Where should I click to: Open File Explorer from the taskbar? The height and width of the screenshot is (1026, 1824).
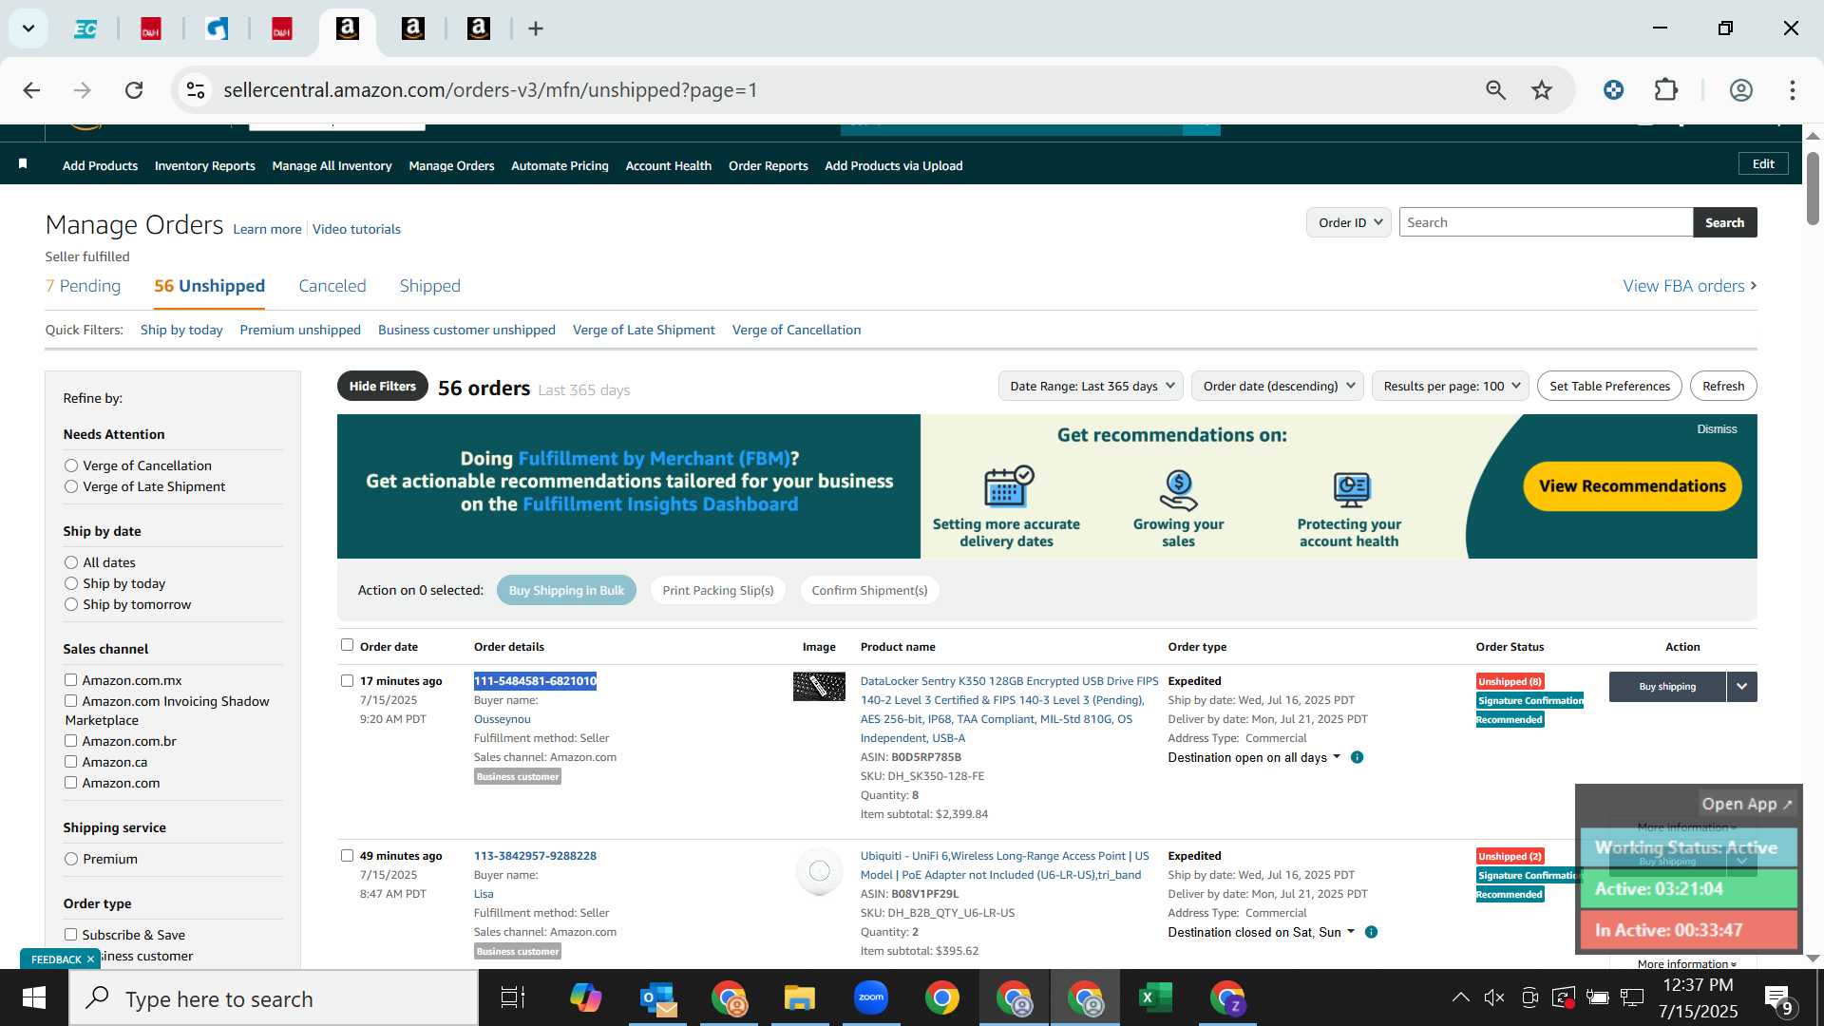pyautogui.click(x=800, y=998)
